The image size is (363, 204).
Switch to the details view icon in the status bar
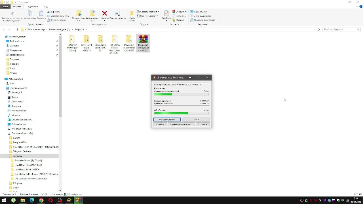356,194
